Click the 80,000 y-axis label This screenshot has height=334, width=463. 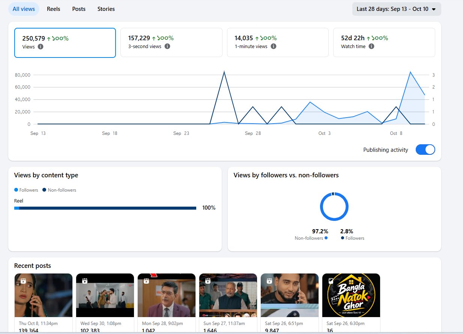point(23,75)
